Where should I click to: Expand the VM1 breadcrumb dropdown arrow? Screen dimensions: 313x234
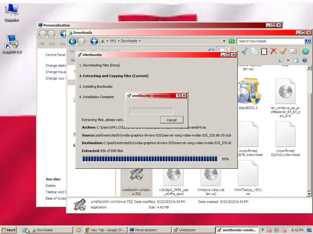[119, 41]
